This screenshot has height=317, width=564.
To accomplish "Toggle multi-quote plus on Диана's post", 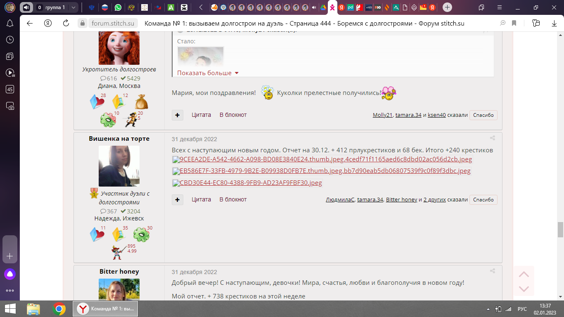I will 177,115.
